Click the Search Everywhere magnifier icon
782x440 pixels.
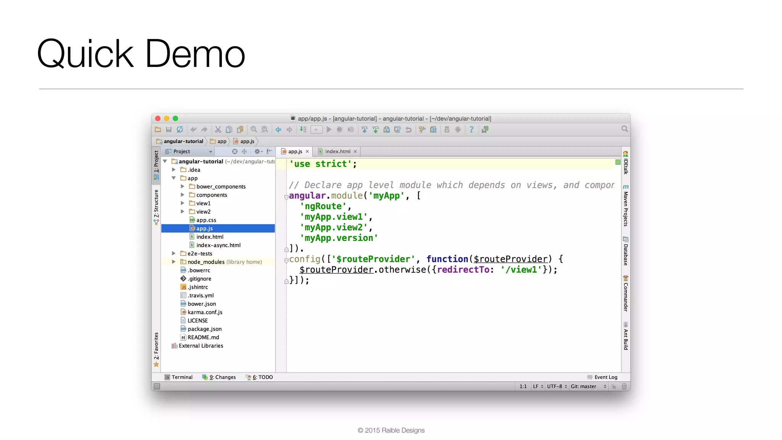pos(624,129)
